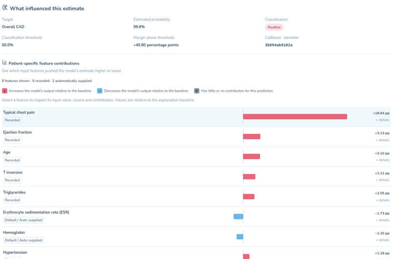Expand details for Triglycerides
Image resolution: width=394 pixels, height=259 pixels.
[383, 200]
